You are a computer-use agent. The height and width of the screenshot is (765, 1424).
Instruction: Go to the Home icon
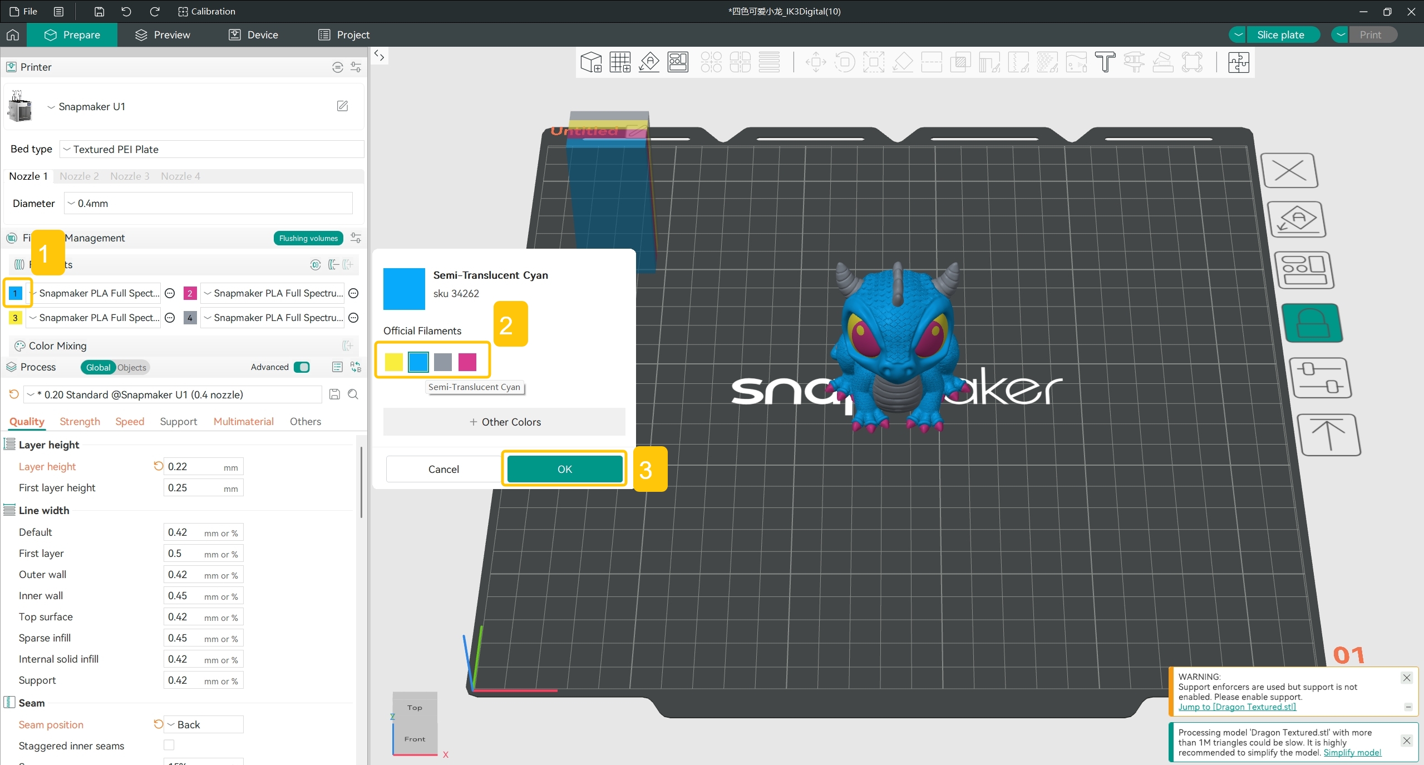click(x=13, y=34)
